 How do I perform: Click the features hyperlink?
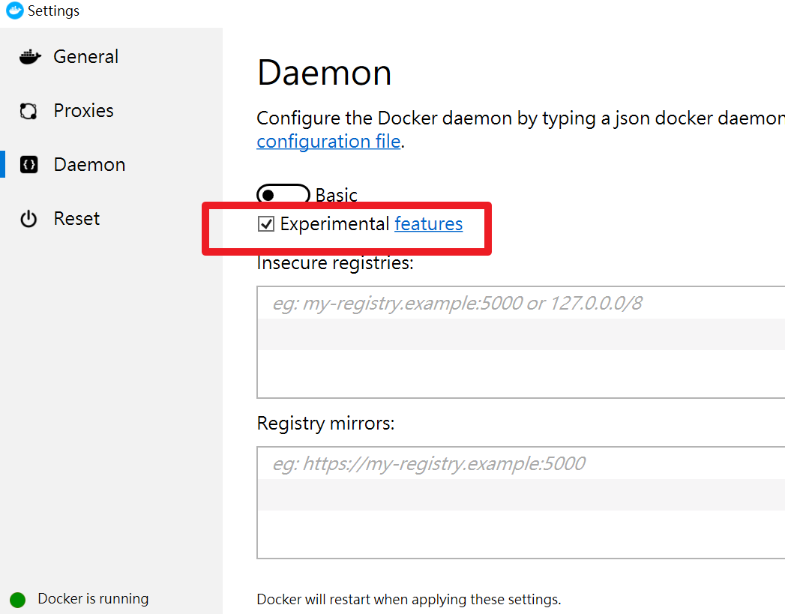pyautogui.click(x=428, y=223)
